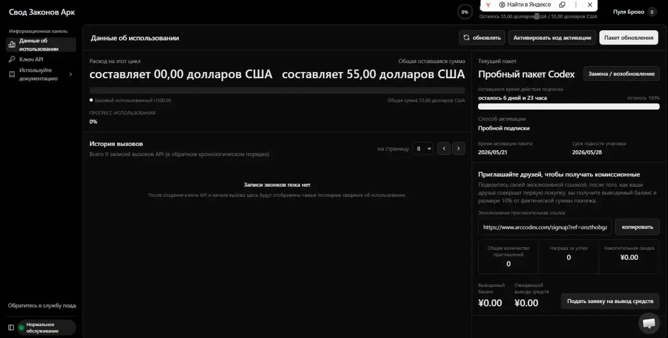Click the activation date 2026/05/21
This screenshot has width=668, height=338.
pos(493,152)
